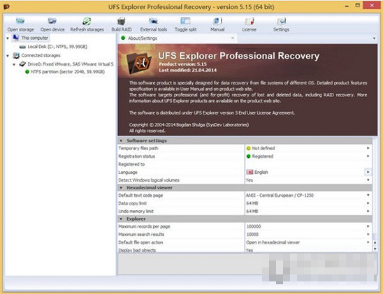The image size is (383, 294).
Task: Collapse the Explorer settings section
Action: click(121, 219)
